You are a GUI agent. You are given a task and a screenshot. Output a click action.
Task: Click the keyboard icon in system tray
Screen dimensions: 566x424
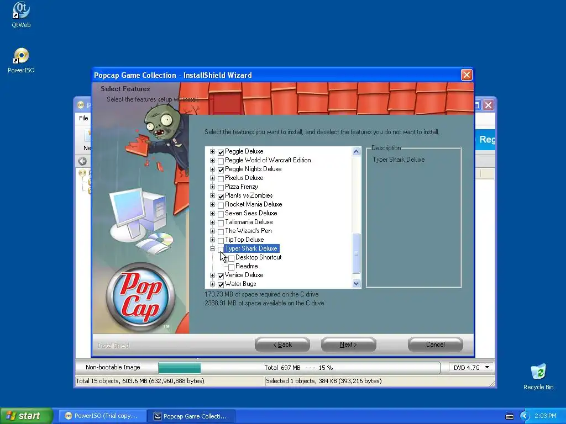509,416
